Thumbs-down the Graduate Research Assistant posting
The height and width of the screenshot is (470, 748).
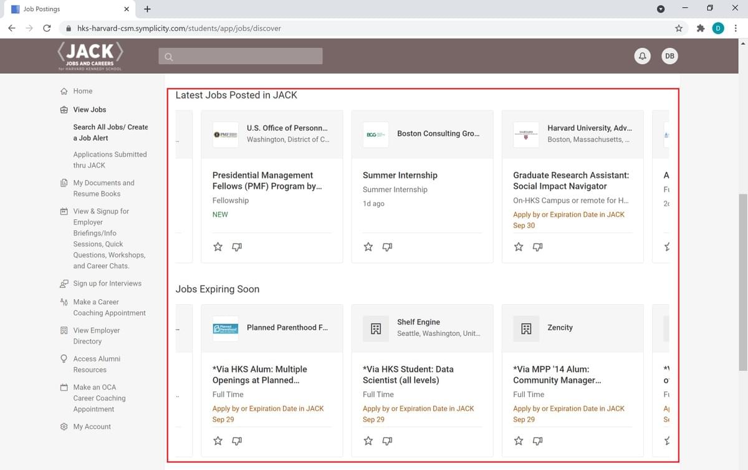click(538, 247)
